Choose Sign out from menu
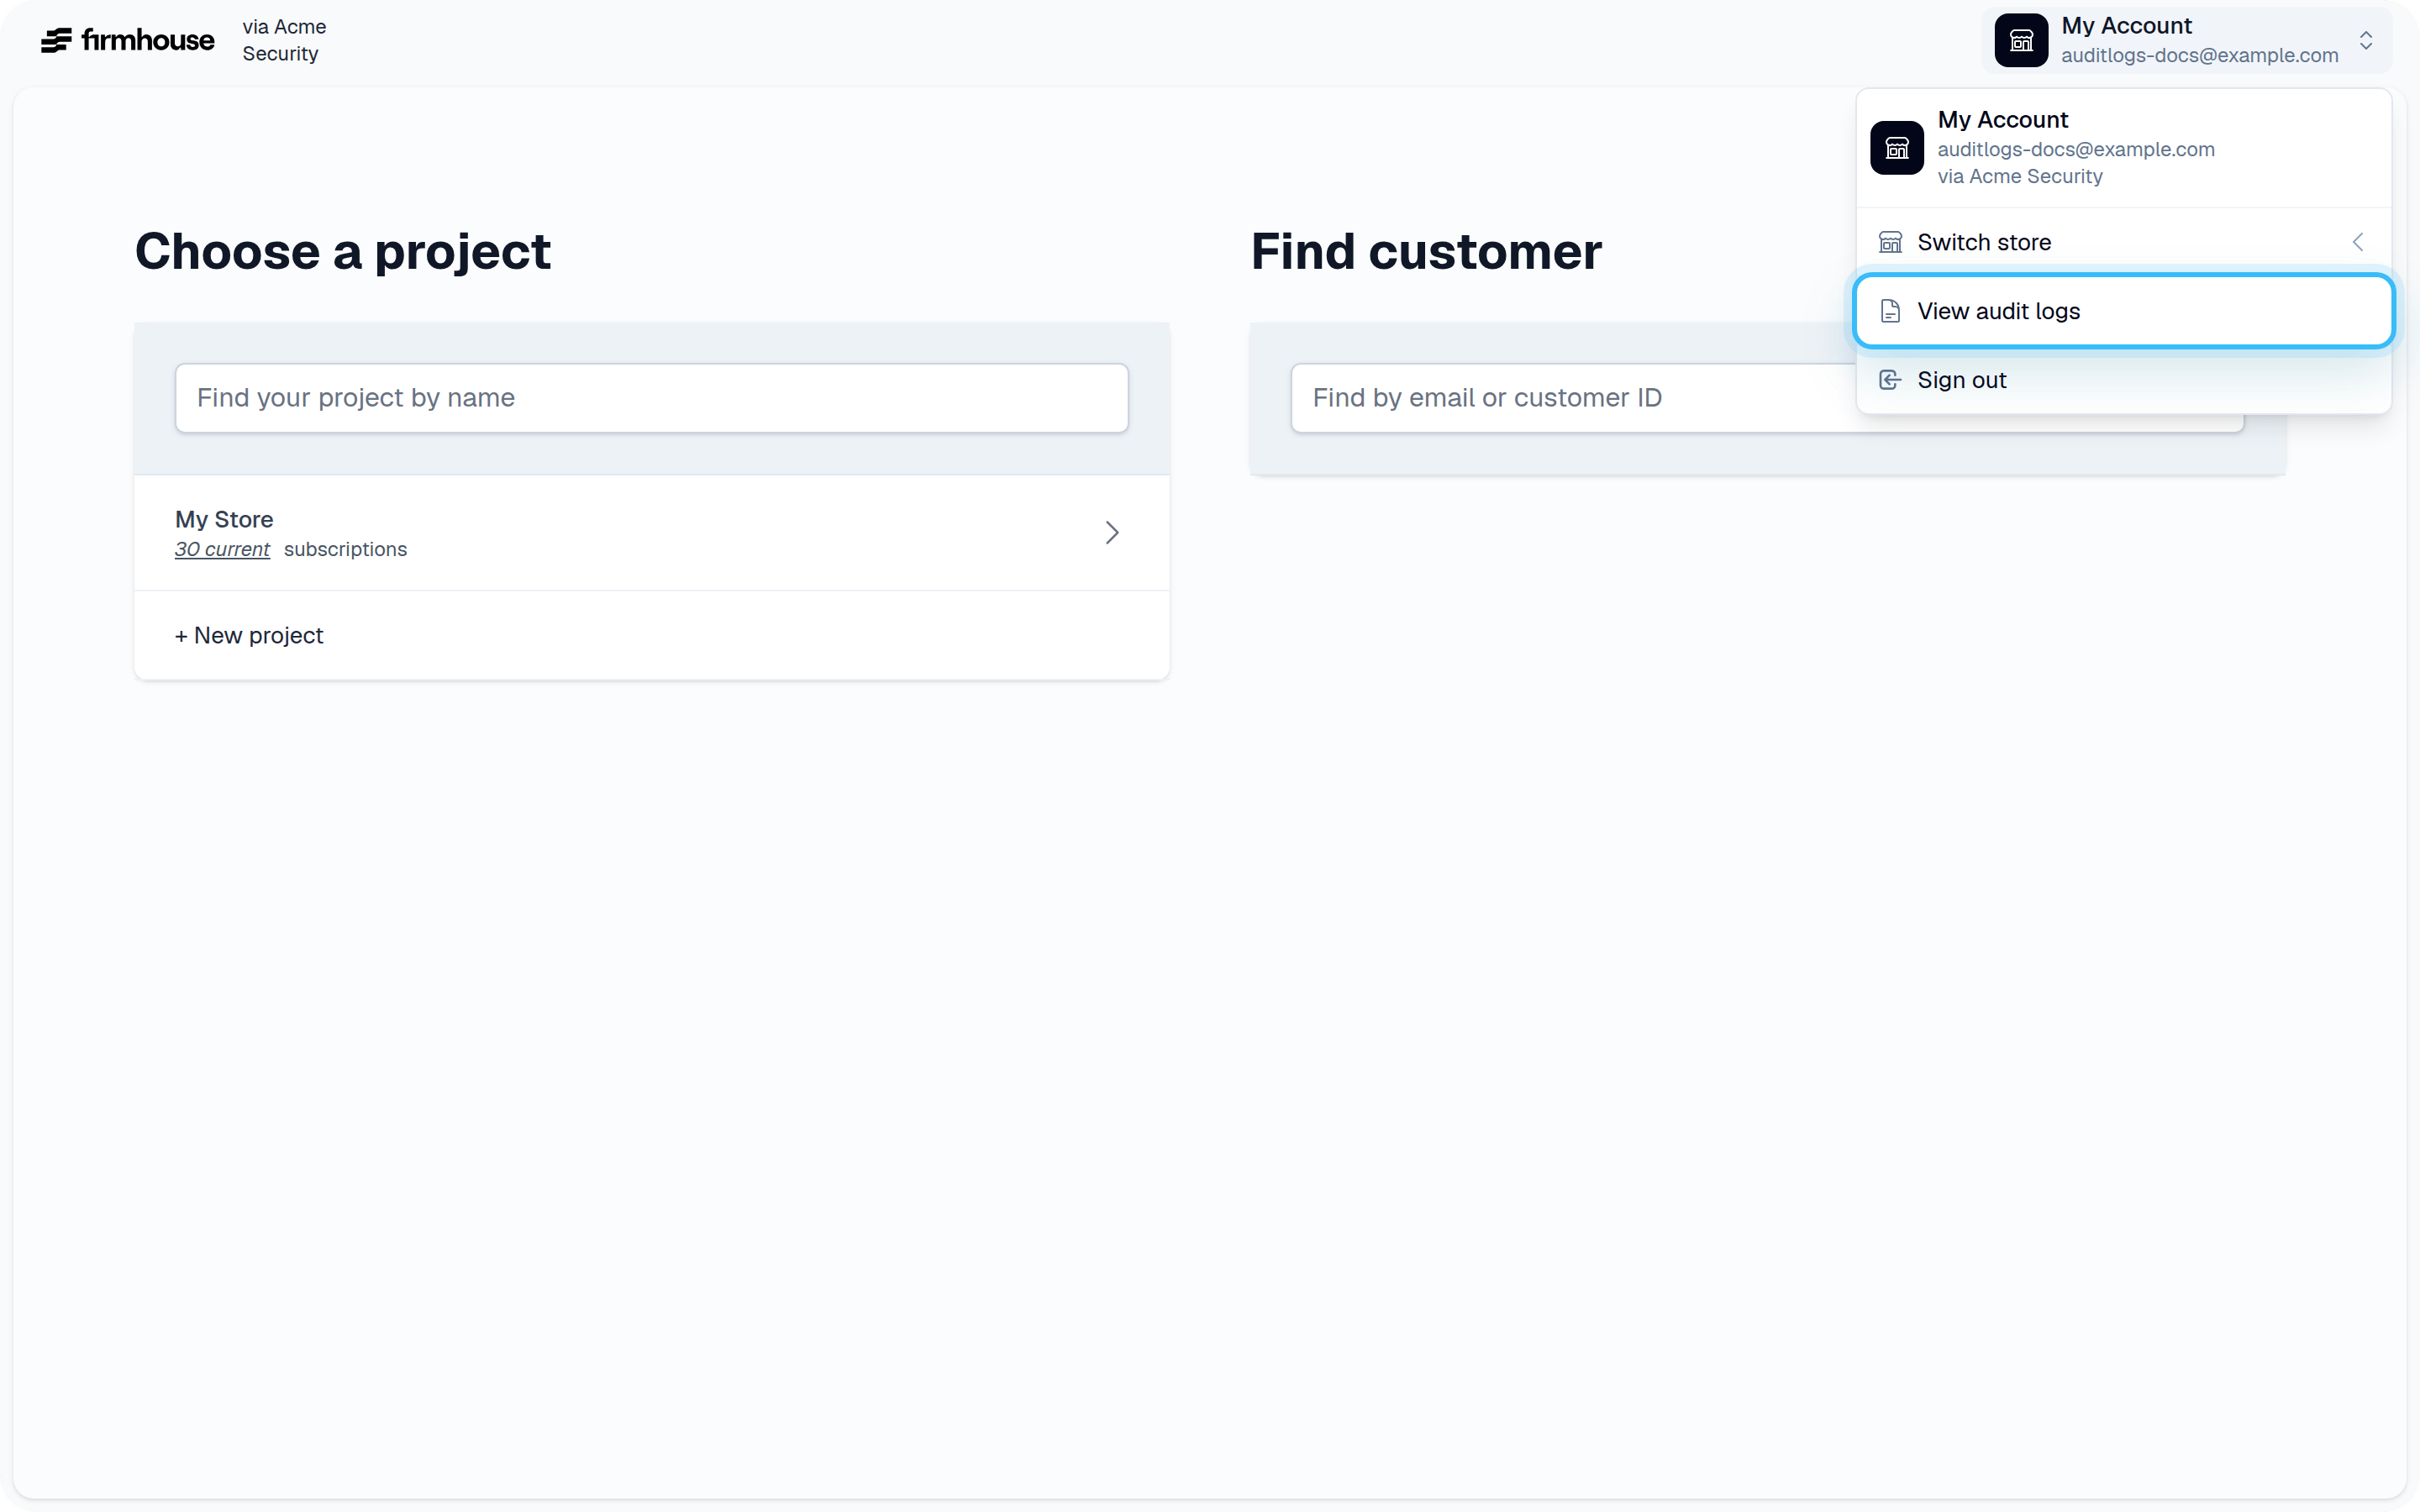 2123,380
